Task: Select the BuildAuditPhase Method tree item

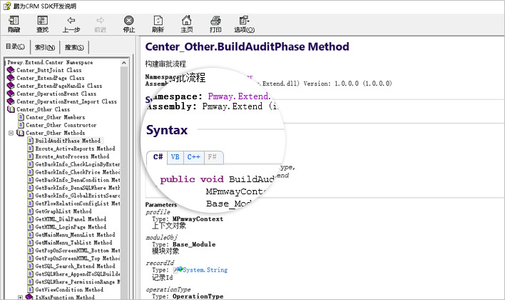Action: pyautogui.click(x=68, y=141)
